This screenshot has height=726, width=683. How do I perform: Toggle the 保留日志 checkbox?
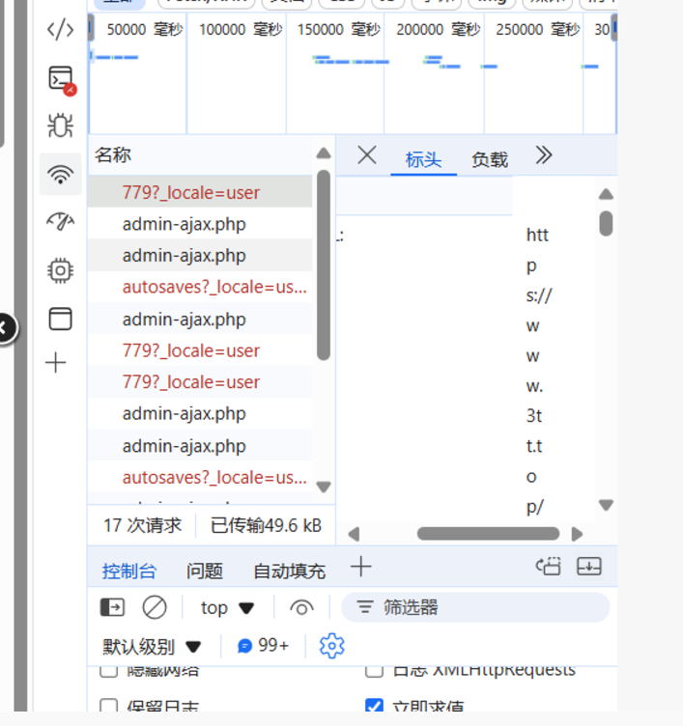(x=109, y=706)
